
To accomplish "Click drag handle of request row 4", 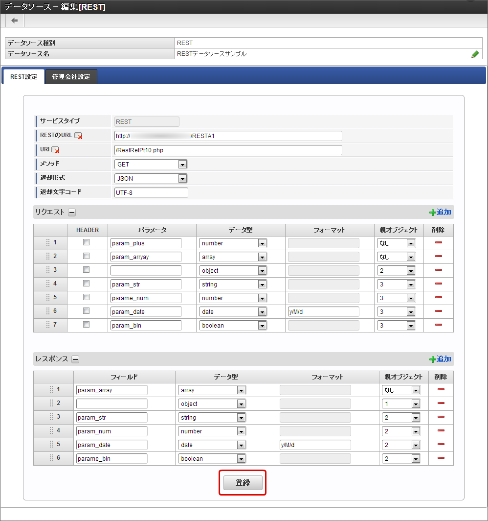I will pos(48,284).
